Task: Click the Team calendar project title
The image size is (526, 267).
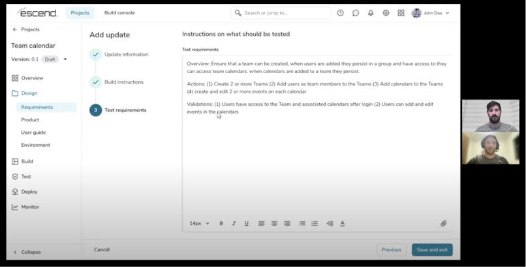Action: 33,46
